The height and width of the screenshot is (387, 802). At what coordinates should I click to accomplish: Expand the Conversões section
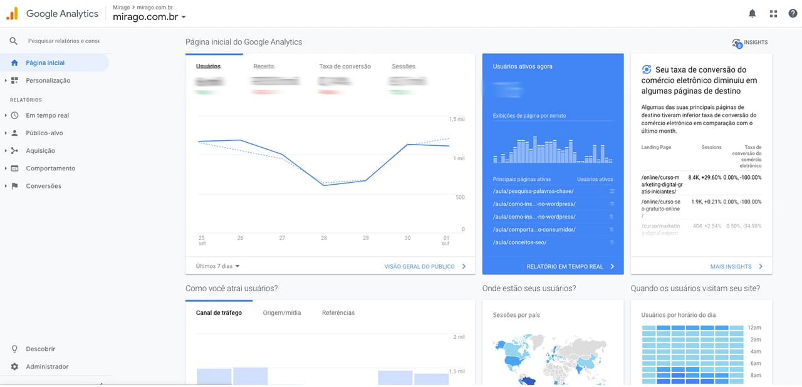click(x=6, y=186)
